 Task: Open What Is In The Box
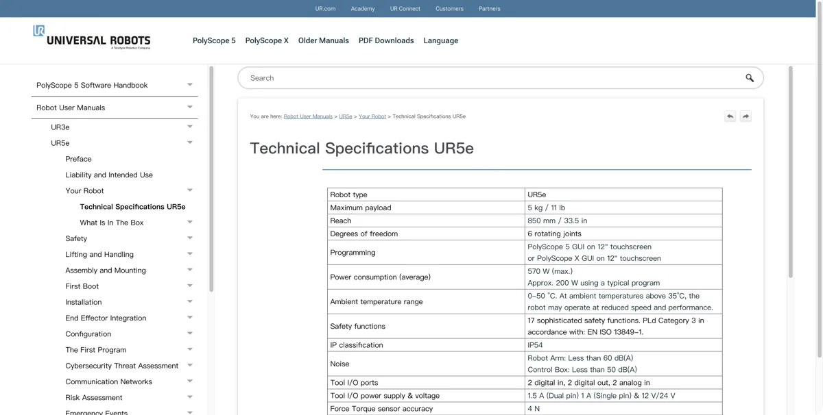(112, 223)
